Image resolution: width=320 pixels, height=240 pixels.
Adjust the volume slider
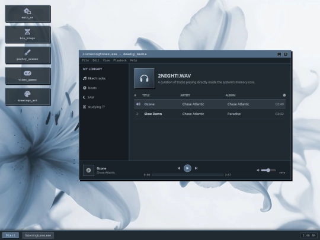click(268, 170)
